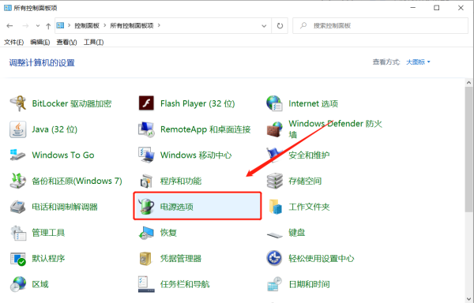Select 所有控制面板项 in the address breadcrumb
The image size is (474, 303).
tap(131, 26)
